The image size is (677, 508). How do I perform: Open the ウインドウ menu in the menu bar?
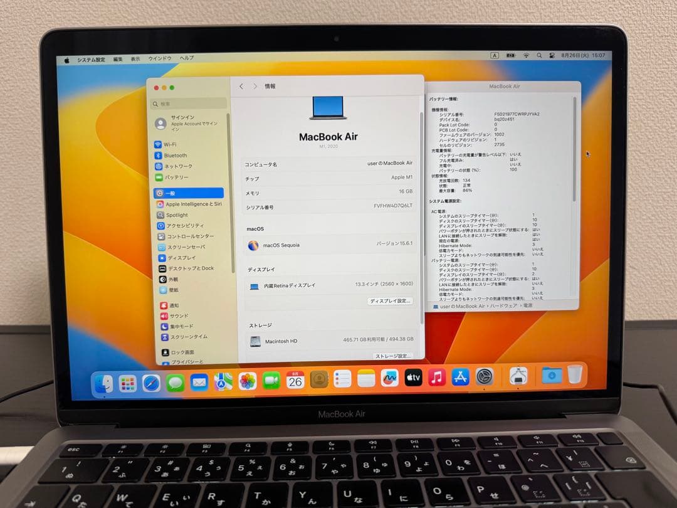coord(160,58)
